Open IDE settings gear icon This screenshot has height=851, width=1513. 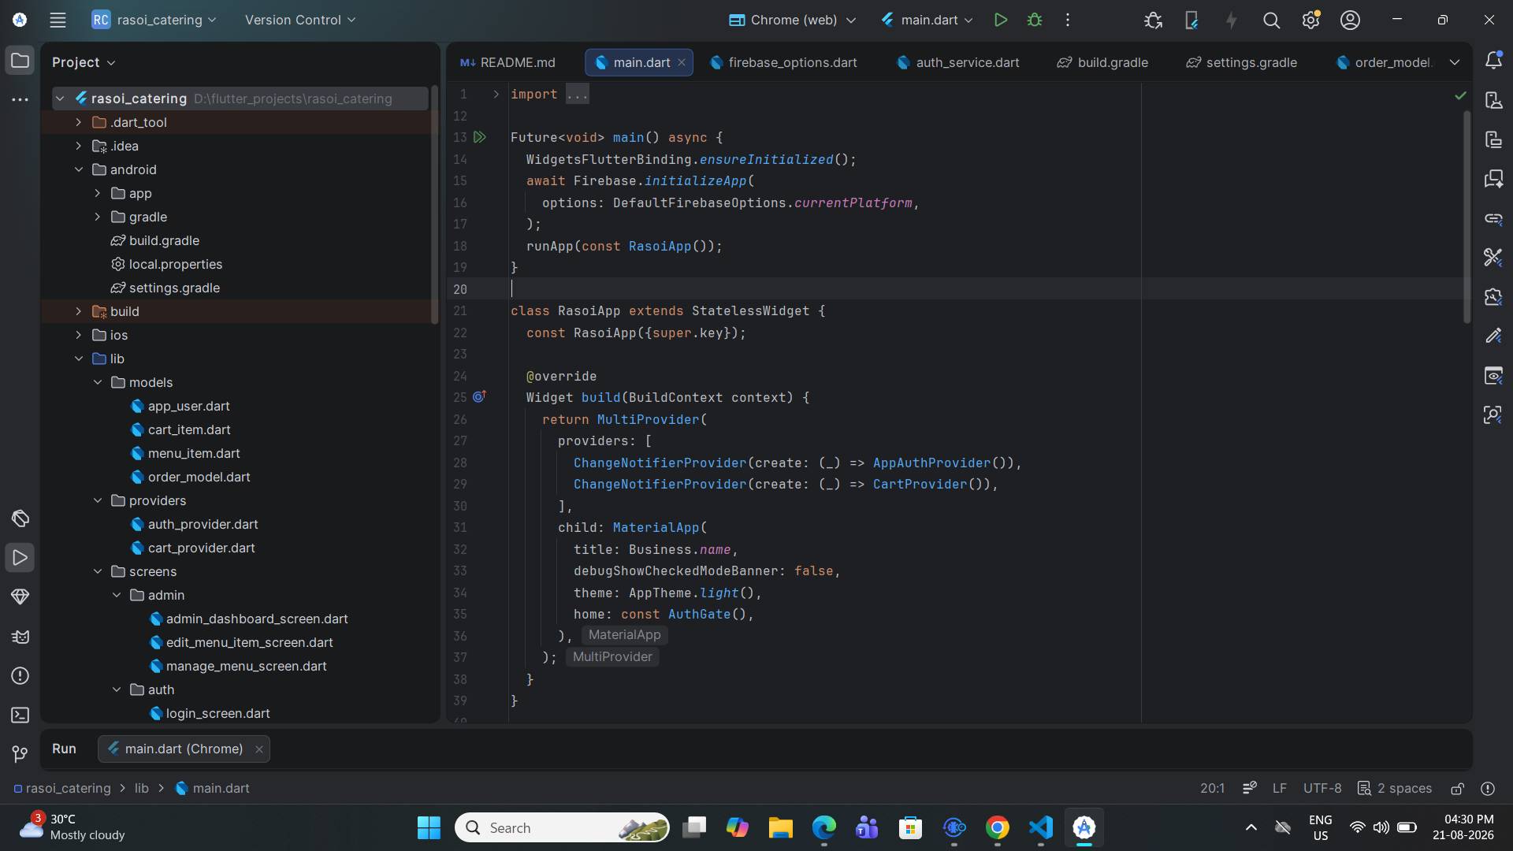[x=1310, y=20]
